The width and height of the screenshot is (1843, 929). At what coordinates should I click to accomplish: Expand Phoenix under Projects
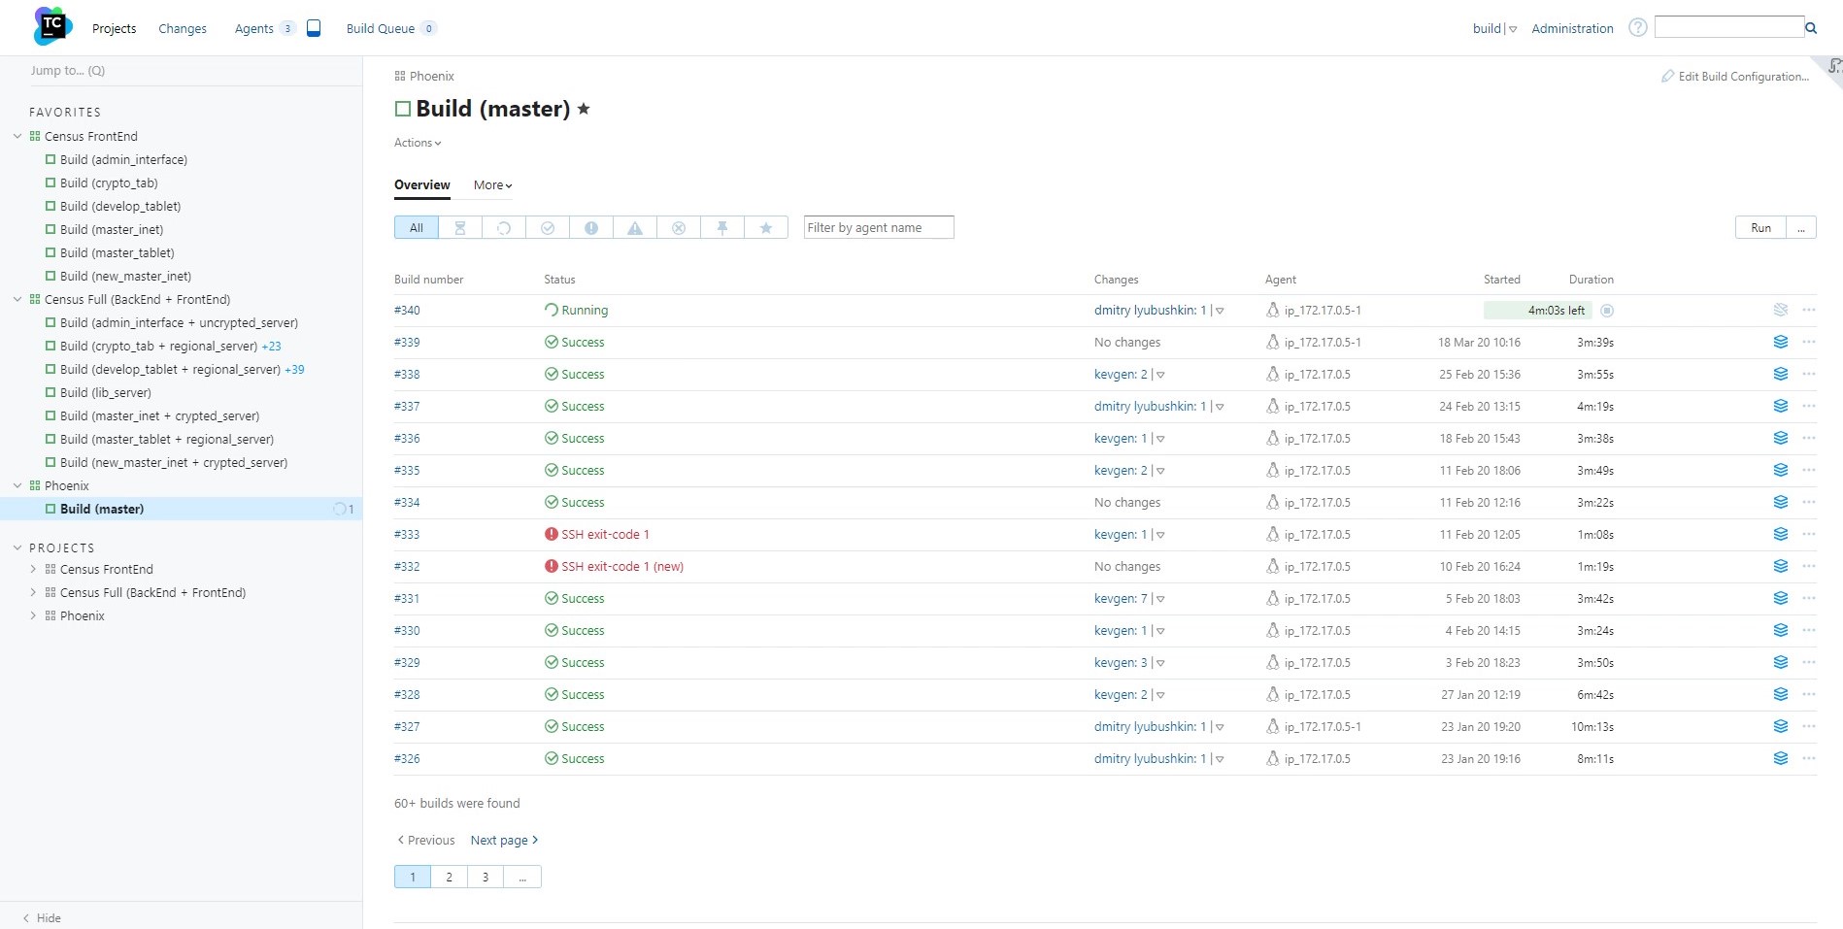[33, 615]
